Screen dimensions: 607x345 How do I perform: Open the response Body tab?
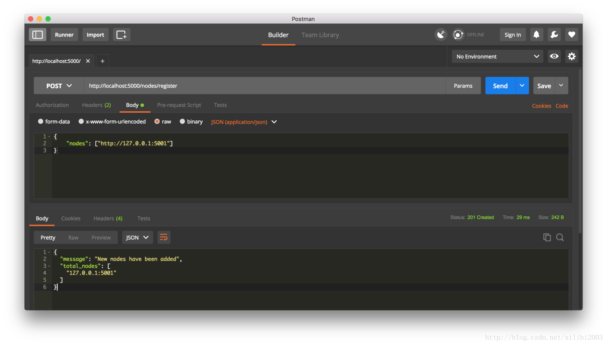pyautogui.click(x=42, y=218)
